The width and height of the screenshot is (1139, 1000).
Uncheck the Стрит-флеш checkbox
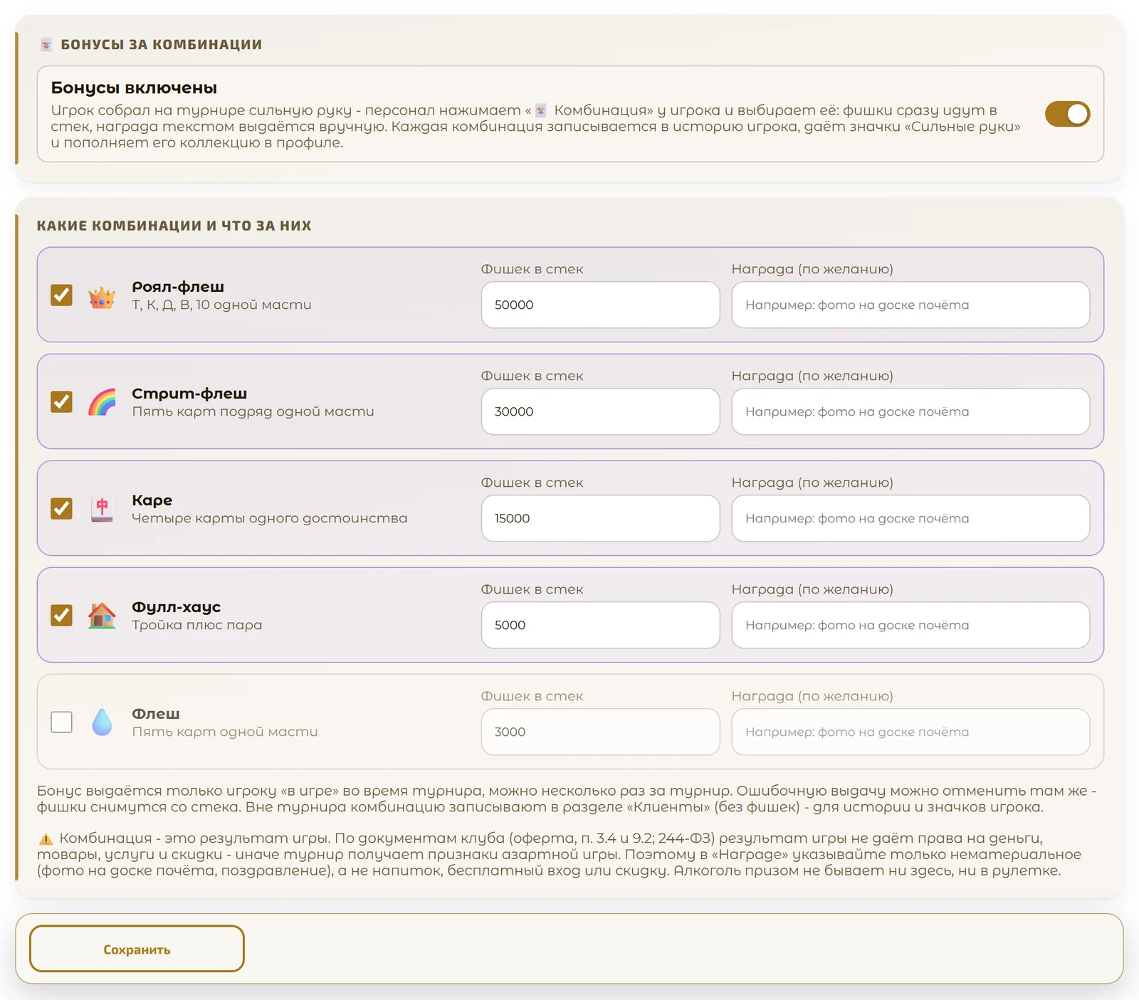[x=62, y=401]
